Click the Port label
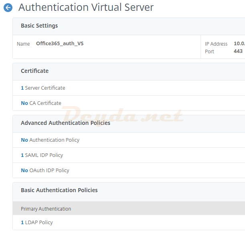 coord(209,52)
